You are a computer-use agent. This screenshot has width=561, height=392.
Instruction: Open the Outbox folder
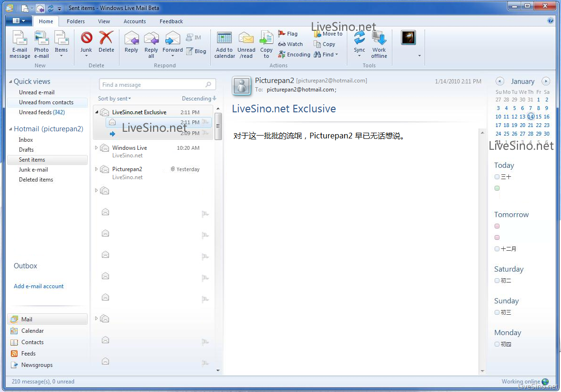point(26,266)
